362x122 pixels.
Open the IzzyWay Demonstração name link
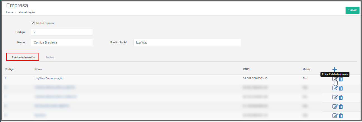(x=49, y=78)
